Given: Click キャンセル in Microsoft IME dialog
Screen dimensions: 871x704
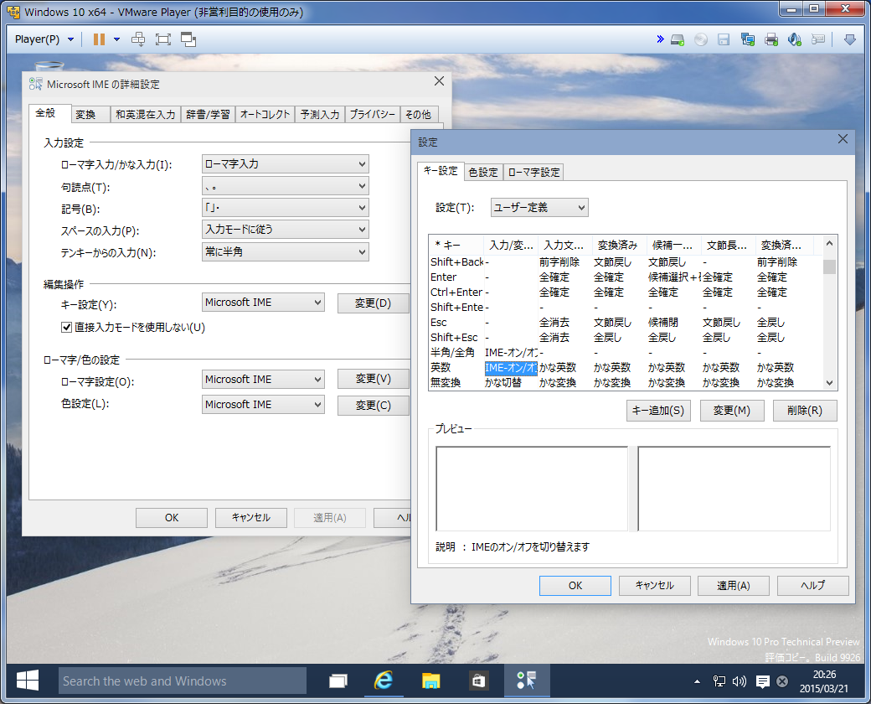Looking at the screenshot, I should (x=250, y=518).
